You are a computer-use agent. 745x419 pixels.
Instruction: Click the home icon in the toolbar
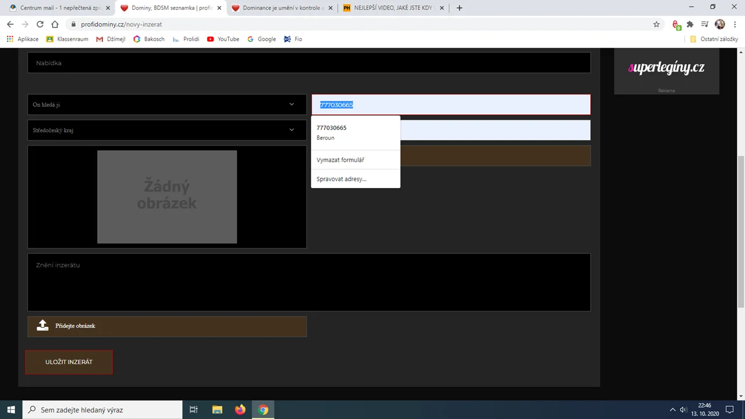(55, 24)
